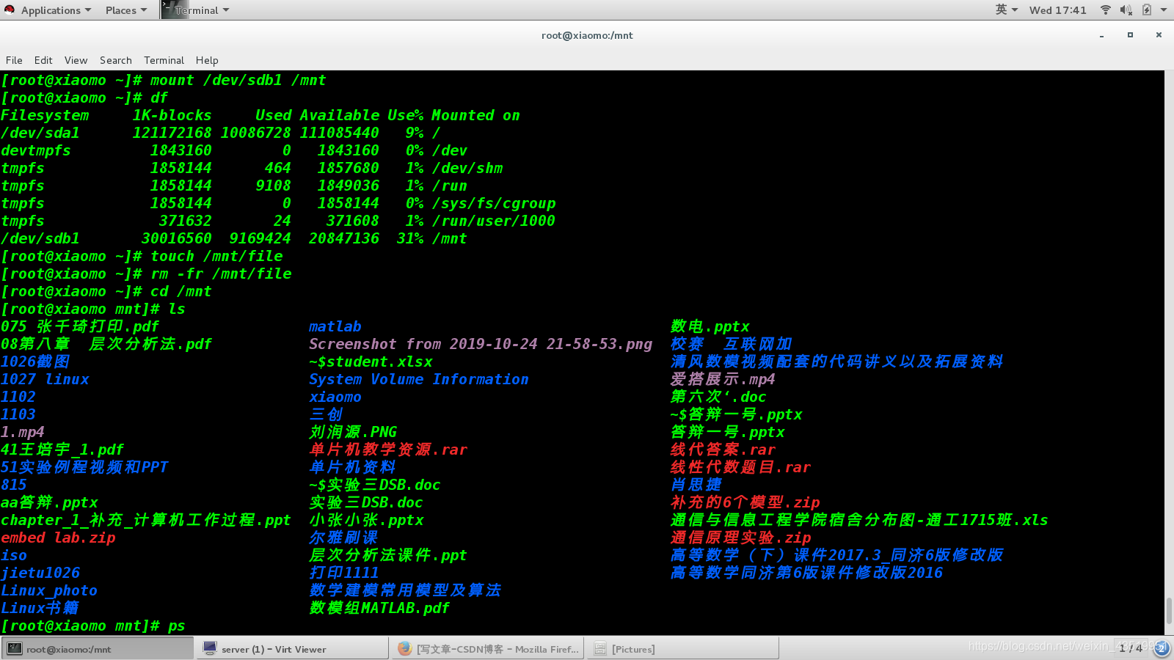Click the Virt Viewer monitor icon in taskbar
The height and width of the screenshot is (660, 1174).
click(x=210, y=648)
